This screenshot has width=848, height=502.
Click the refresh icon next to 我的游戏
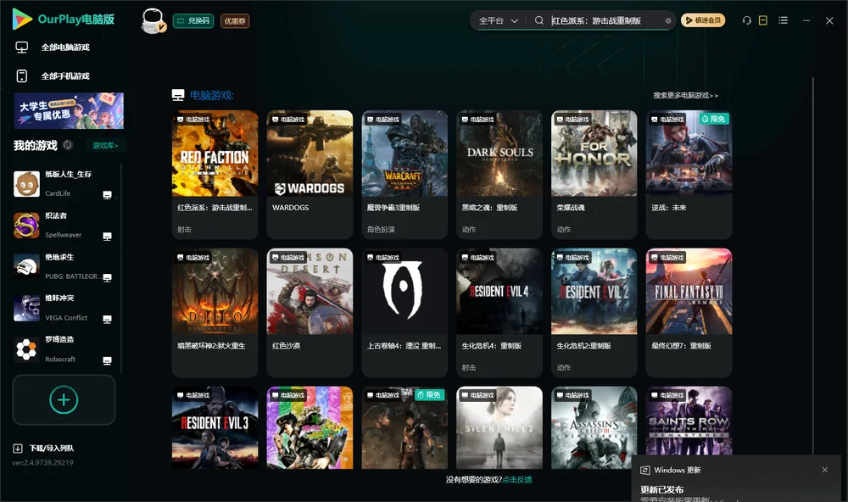(x=68, y=145)
